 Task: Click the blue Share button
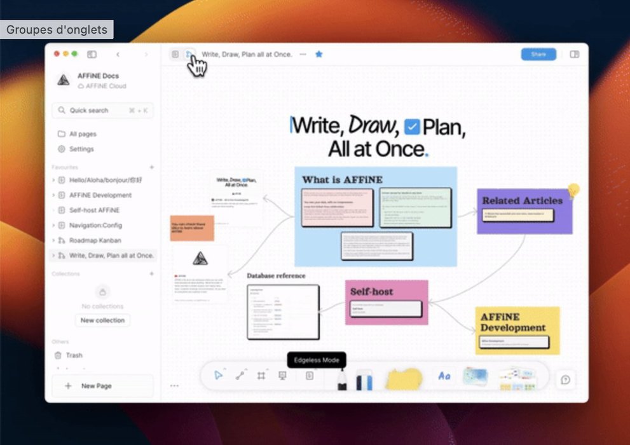538,55
